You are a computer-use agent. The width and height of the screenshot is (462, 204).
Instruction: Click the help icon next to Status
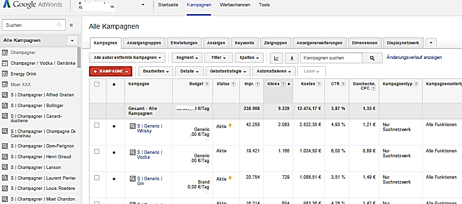pyautogui.click(x=233, y=84)
